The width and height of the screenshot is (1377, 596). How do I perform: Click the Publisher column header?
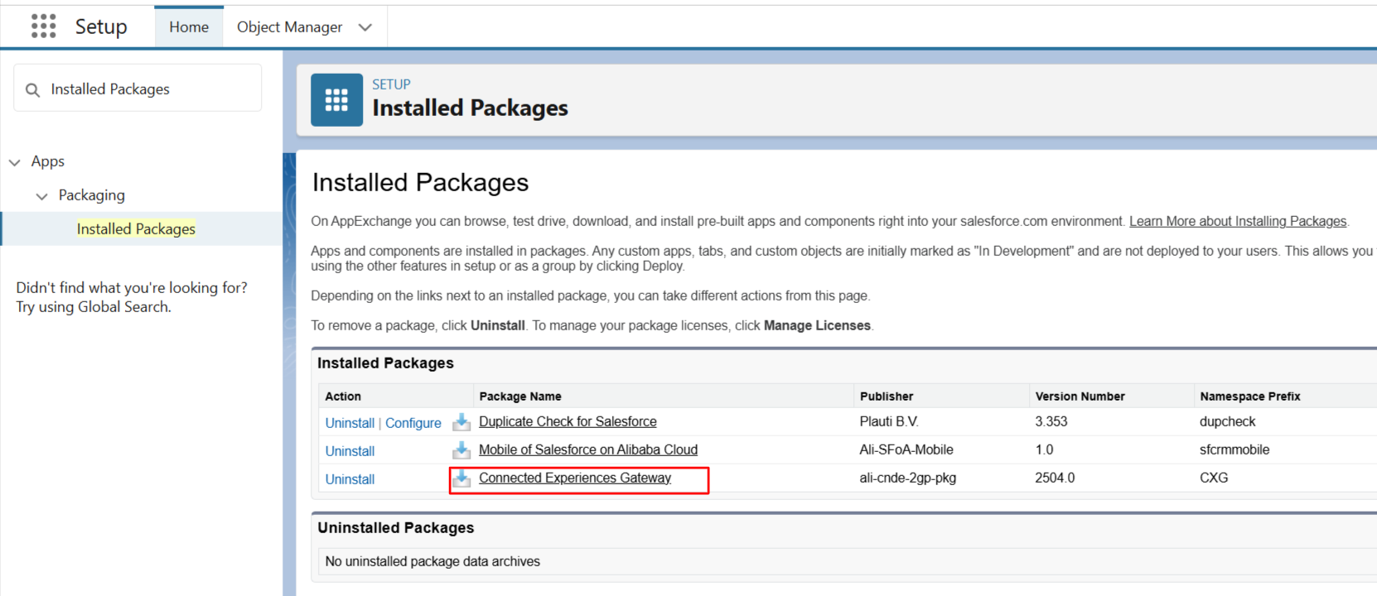pos(887,397)
